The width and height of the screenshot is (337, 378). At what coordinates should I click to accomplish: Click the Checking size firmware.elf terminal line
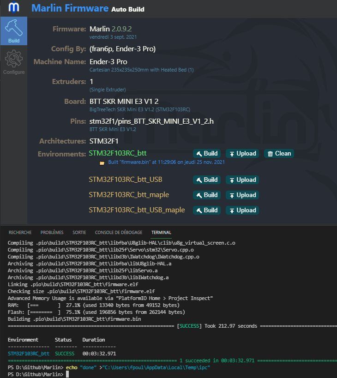[81, 291]
